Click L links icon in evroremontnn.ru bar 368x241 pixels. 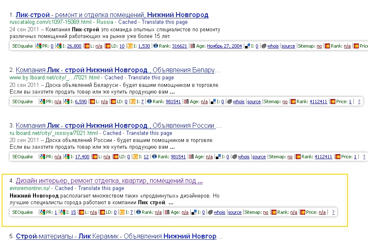point(82,212)
